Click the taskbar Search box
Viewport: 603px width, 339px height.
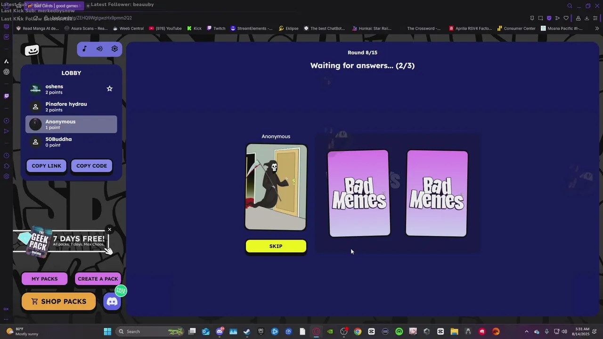point(150,331)
